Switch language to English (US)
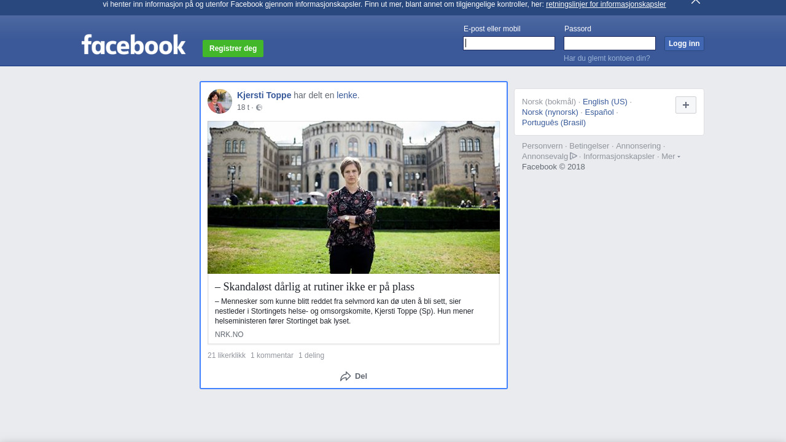This screenshot has height=442, width=786. pos(605,102)
